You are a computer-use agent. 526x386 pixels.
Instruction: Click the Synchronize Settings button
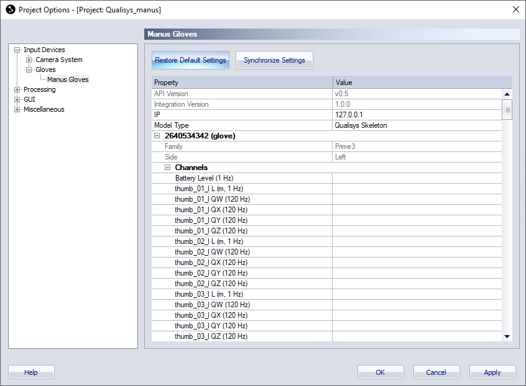pyautogui.click(x=274, y=60)
